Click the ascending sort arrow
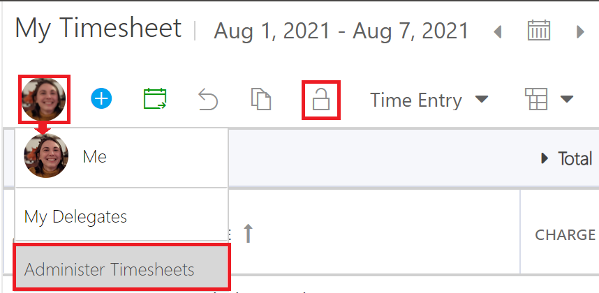 tap(248, 234)
